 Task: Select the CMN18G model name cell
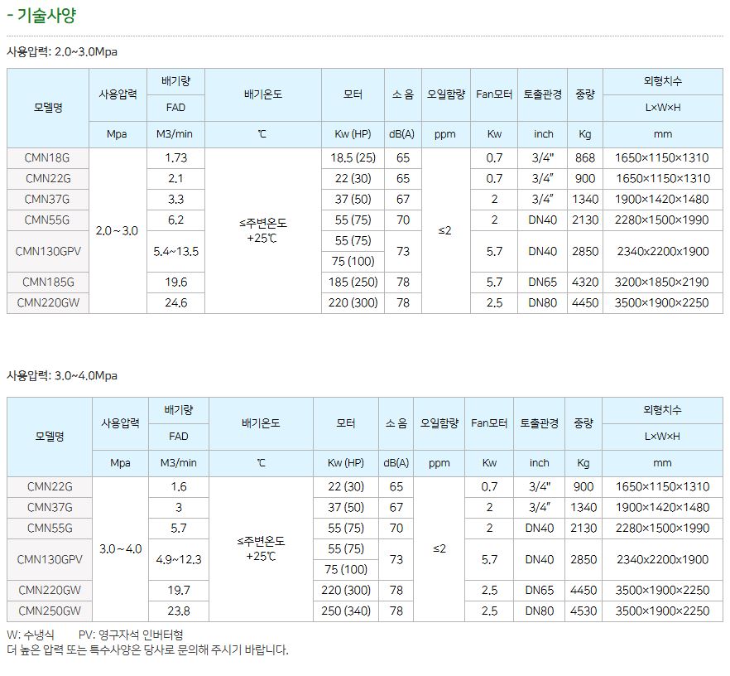click(48, 157)
